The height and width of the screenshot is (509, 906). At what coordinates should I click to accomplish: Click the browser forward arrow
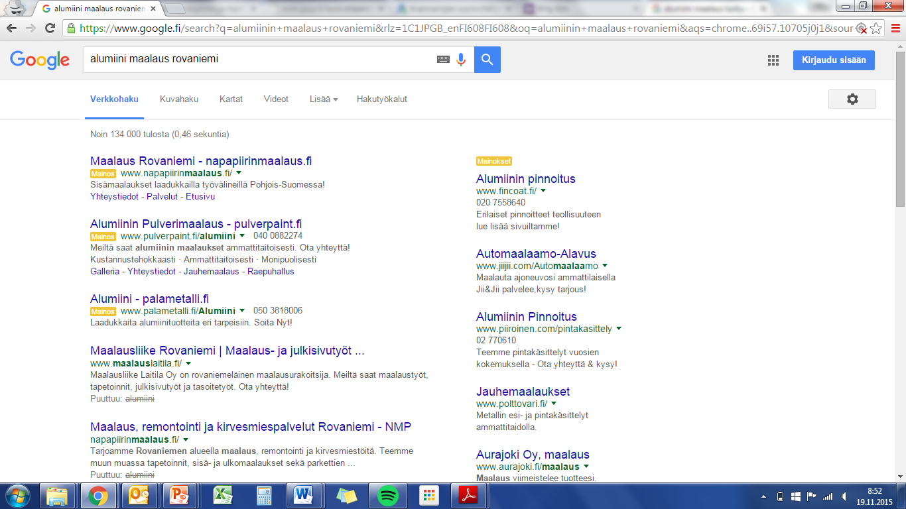(31, 28)
